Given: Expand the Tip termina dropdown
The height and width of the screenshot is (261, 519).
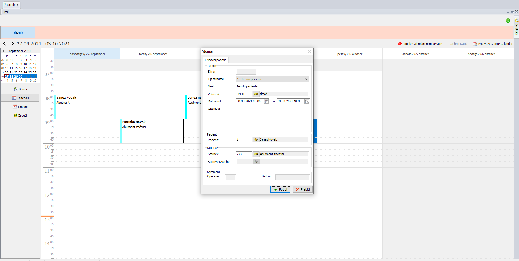Looking at the screenshot, I should tap(306, 79).
